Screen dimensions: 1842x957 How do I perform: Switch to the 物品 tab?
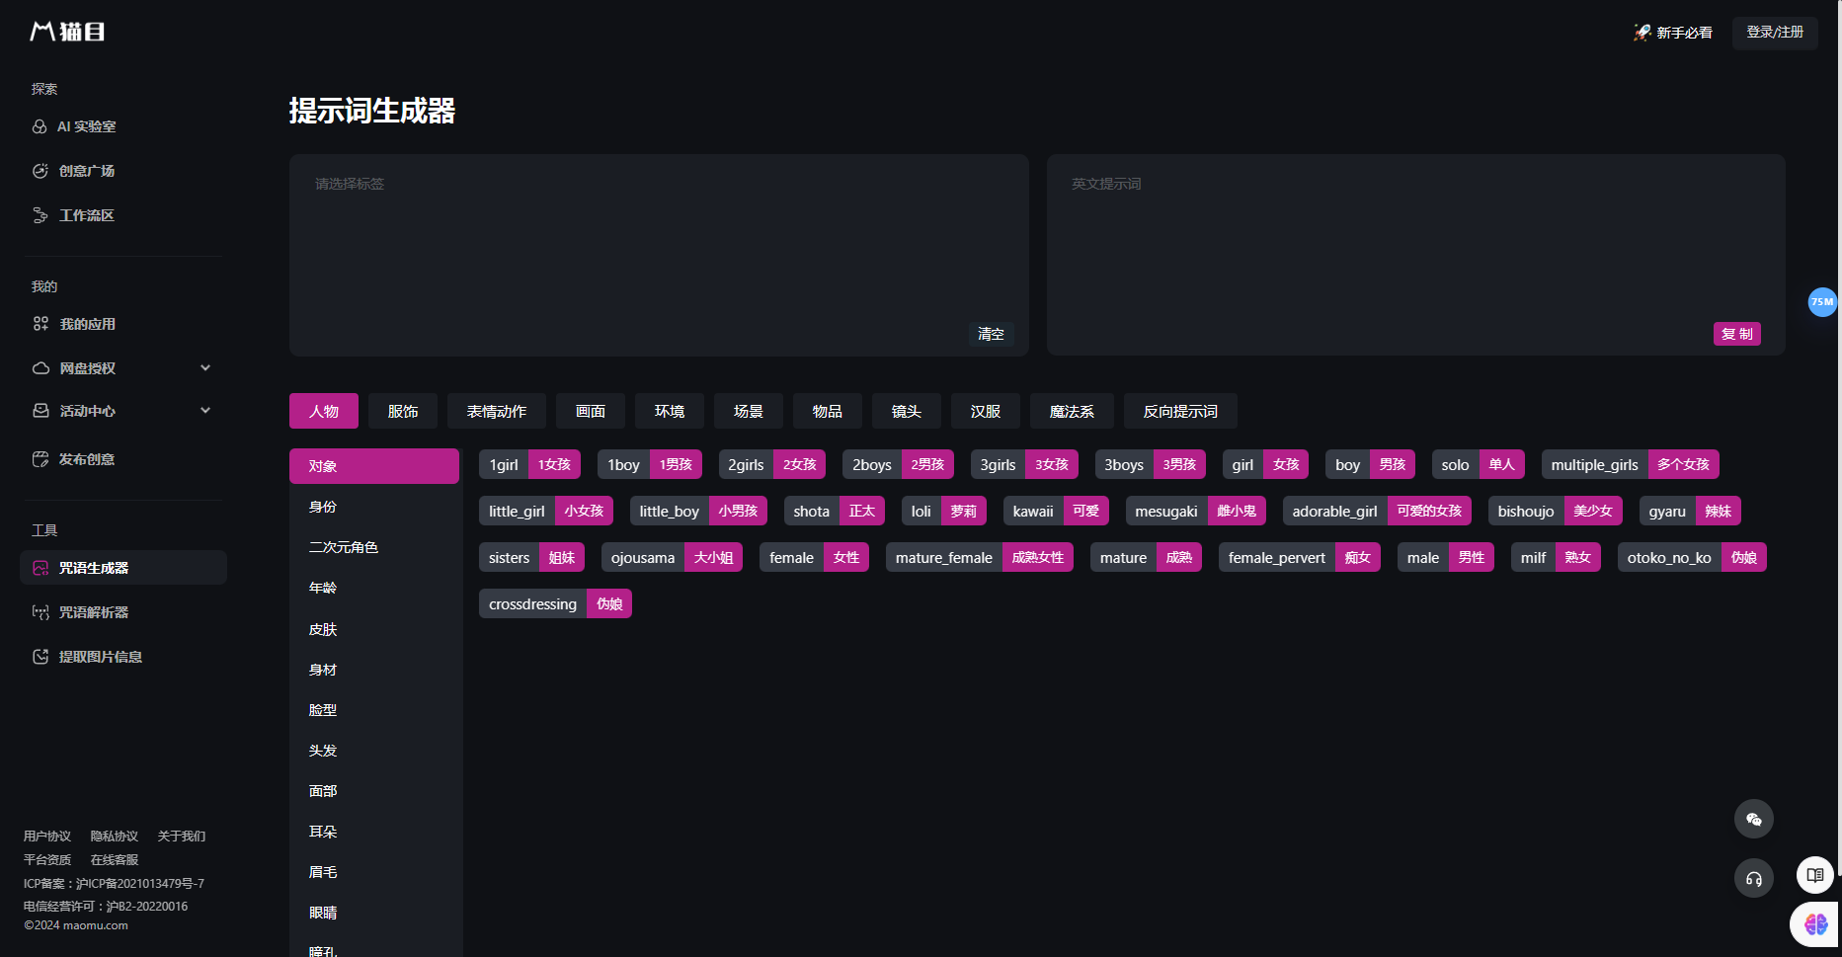click(x=828, y=411)
